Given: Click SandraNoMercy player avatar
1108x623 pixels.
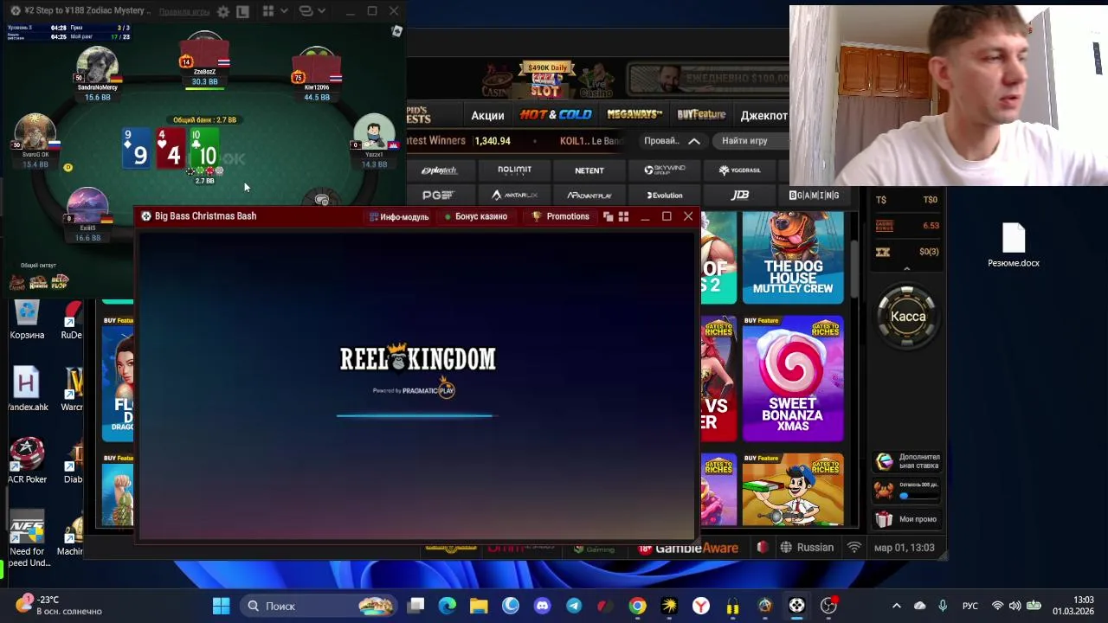Looking at the screenshot, I should click(x=97, y=64).
